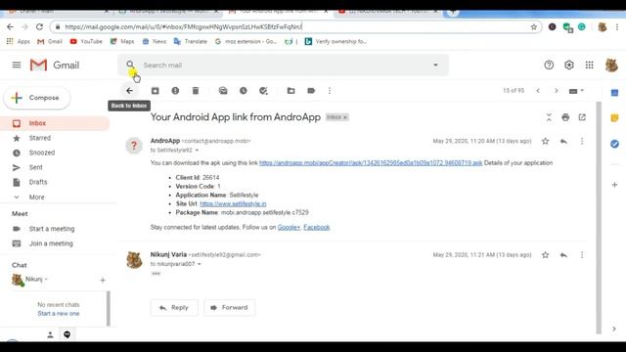Open the Google account avatar

pos(611,66)
